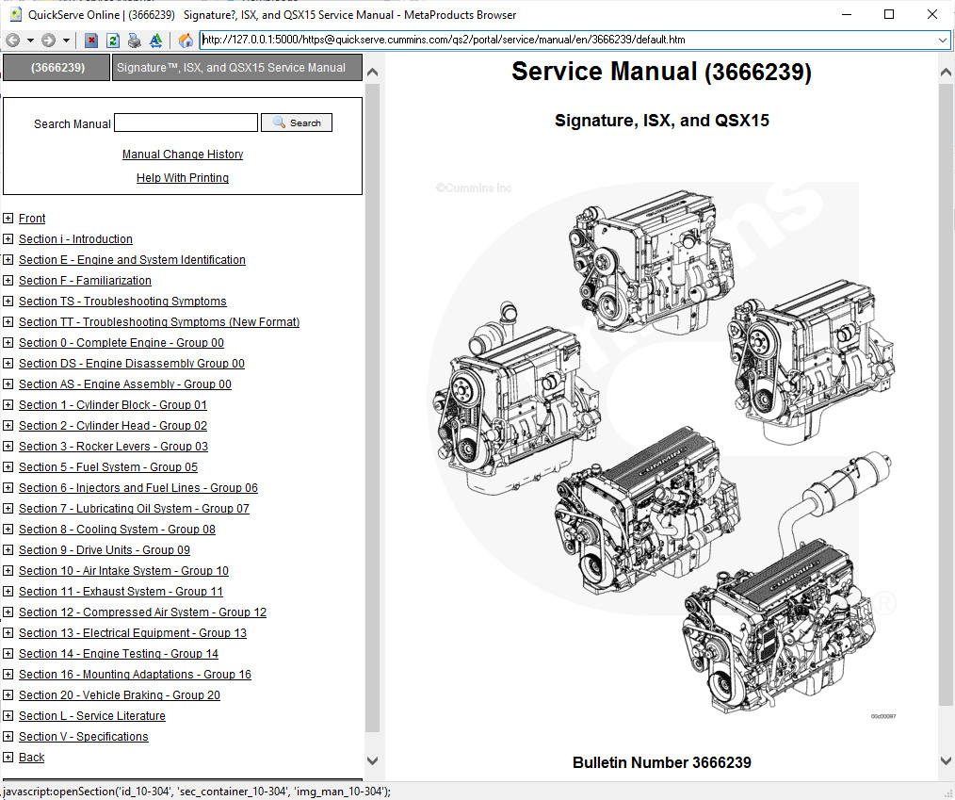Open Section 20 - Vehicle Braking link
Image resolution: width=955 pixels, height=800 pixels.
[x=120, y=694]
